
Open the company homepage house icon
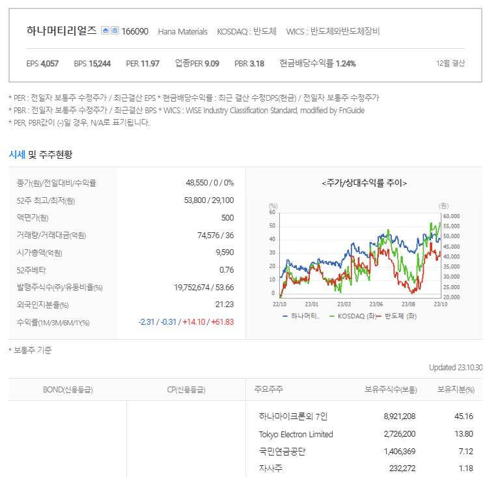[x=105, y=31]
